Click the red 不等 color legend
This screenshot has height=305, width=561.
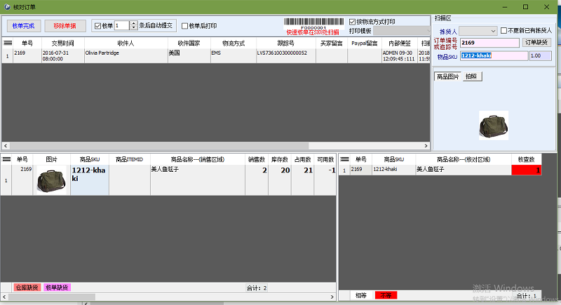(x=385, y=296)
